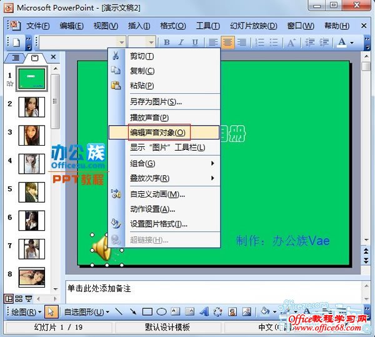375x337 pixels.
Task: Expand the 叠放次序(R) submenu
Action: coord(164,178)
